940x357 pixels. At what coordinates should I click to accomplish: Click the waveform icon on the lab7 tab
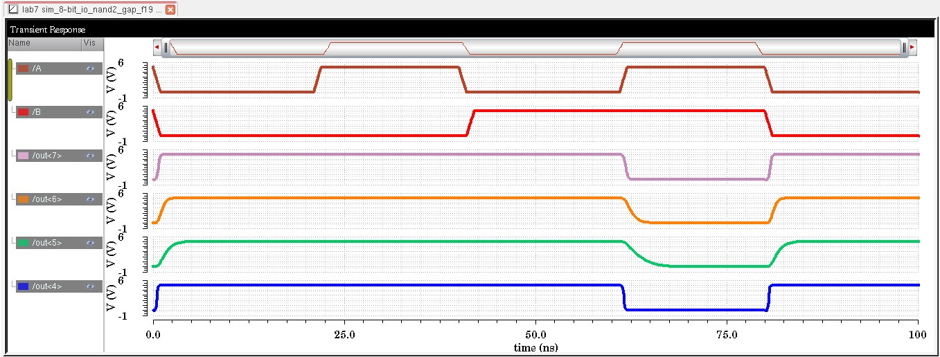[x=13, y=10]
